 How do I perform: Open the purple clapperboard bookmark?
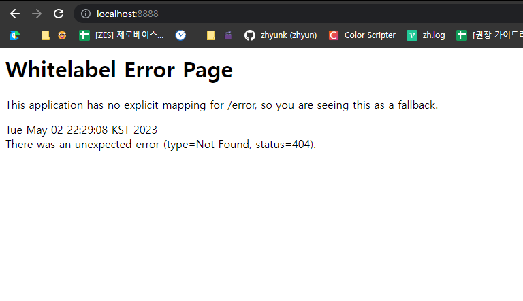(x=228, y=35)
